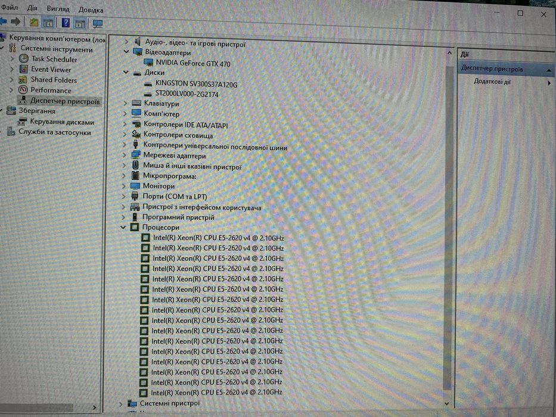Select Служби та застосунки node
The image size is (556, 417).
pos(55,132)
